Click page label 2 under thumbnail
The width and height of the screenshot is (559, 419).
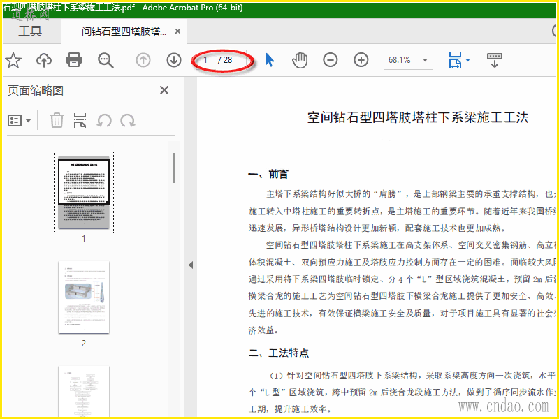click(x=84, y=344)
